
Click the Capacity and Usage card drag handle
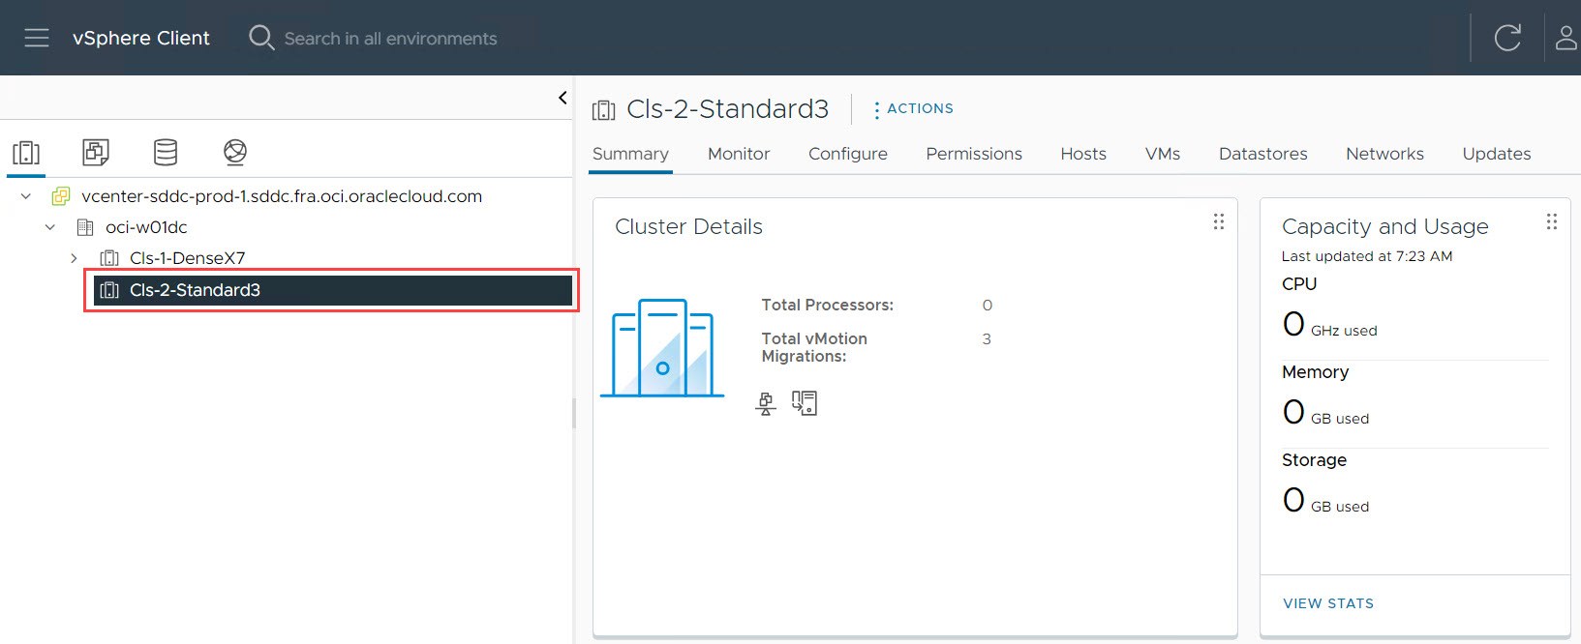click(x=1552, y=222)
